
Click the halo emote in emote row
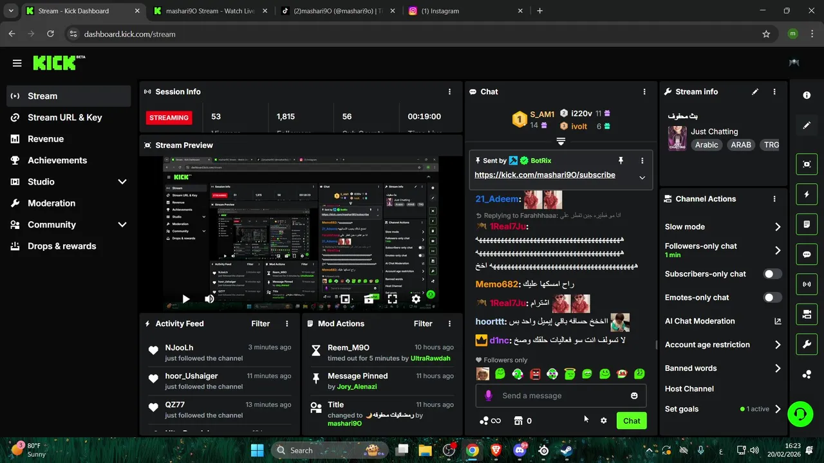coord(569,374)
